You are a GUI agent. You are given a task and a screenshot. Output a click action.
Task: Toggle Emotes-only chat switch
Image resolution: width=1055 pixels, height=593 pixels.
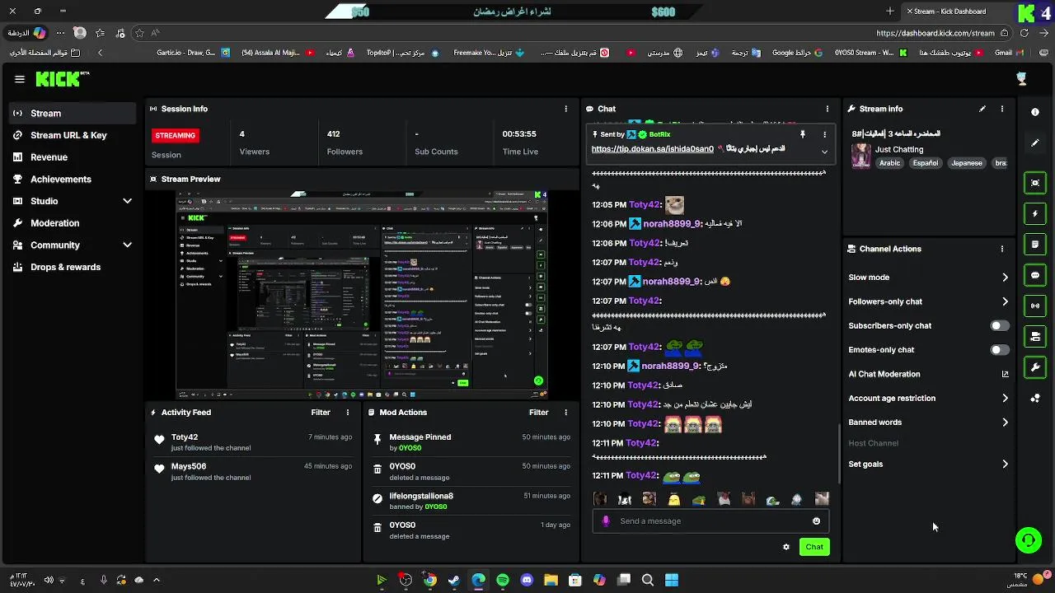999,350
